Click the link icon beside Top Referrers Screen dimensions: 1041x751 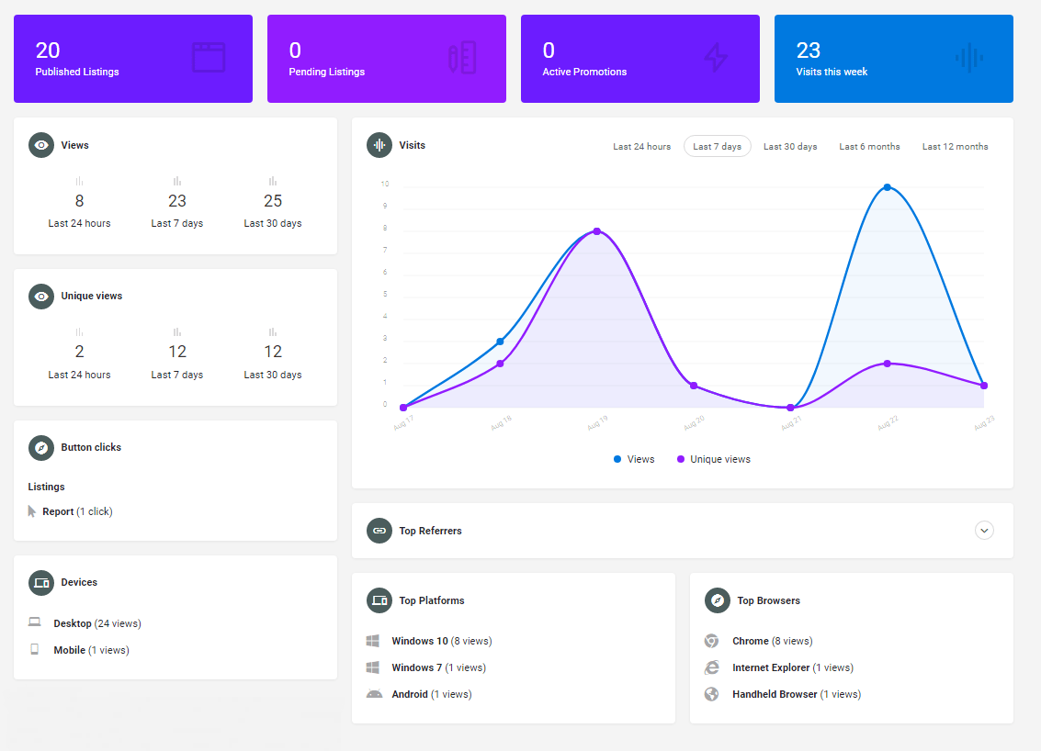[379, 531]
